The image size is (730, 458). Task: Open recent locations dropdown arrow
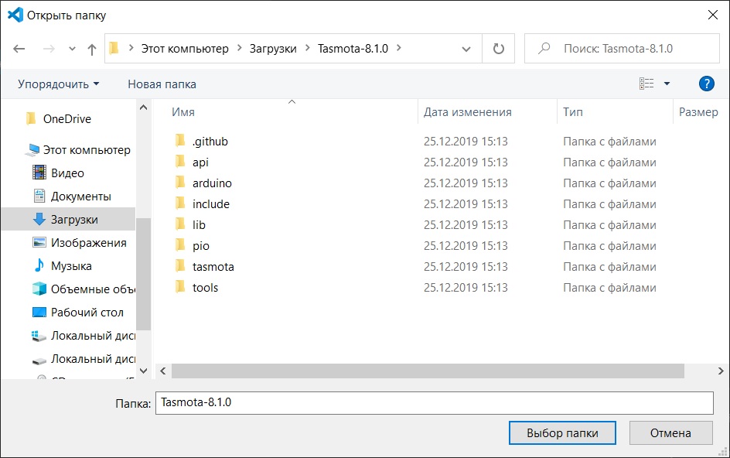pyautogui.click(x=72, y=49)
